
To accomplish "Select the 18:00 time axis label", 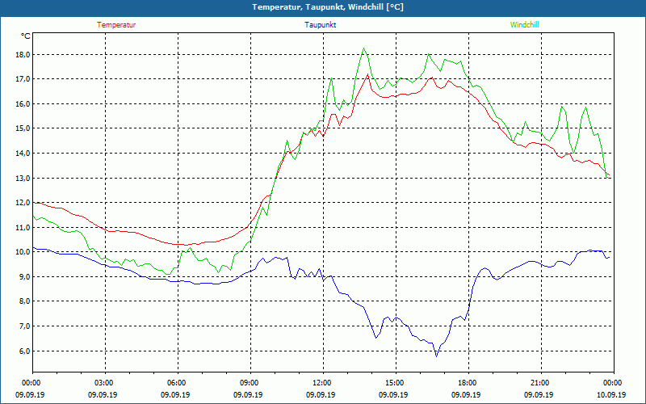I will 468,383.
